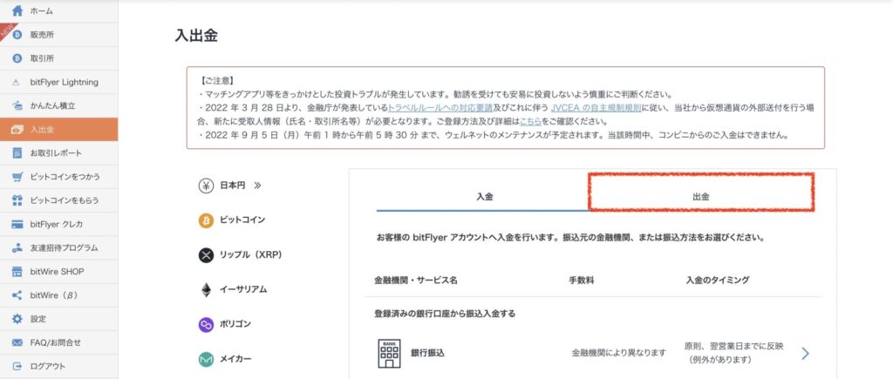Click the 入出金 page heading
893x379 pixels.
pos(196,35)
